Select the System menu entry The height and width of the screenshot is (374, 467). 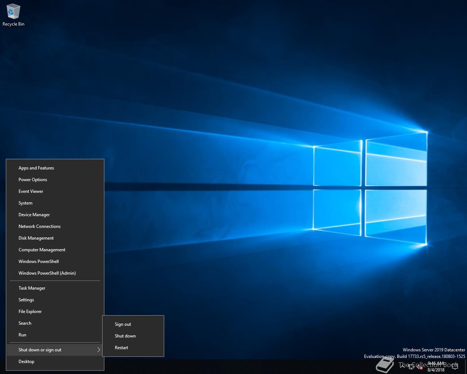tap(55, 203)
